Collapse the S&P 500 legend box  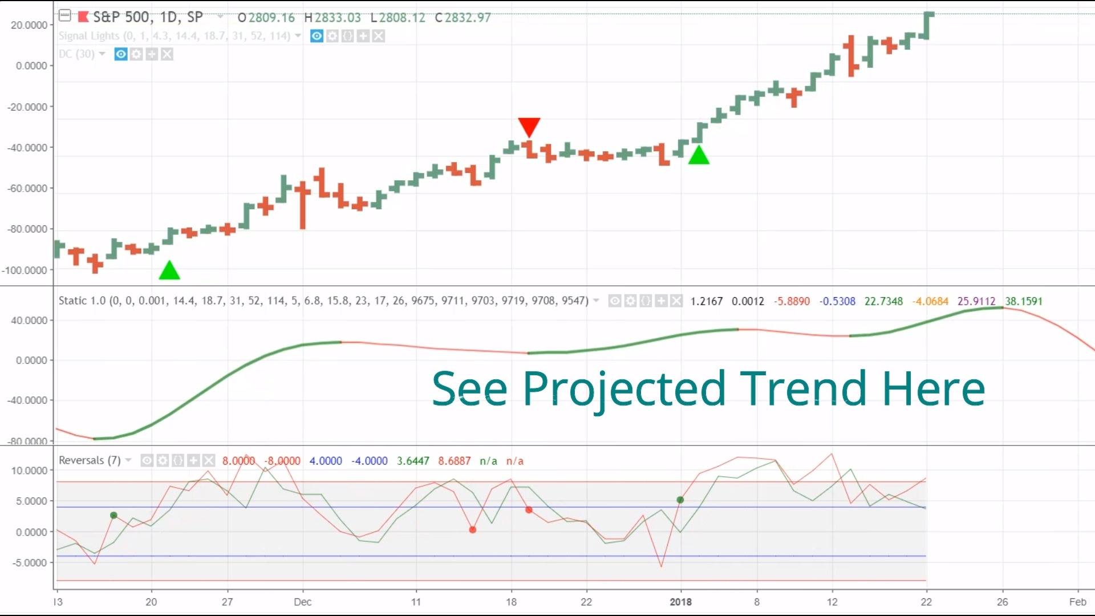65,16
